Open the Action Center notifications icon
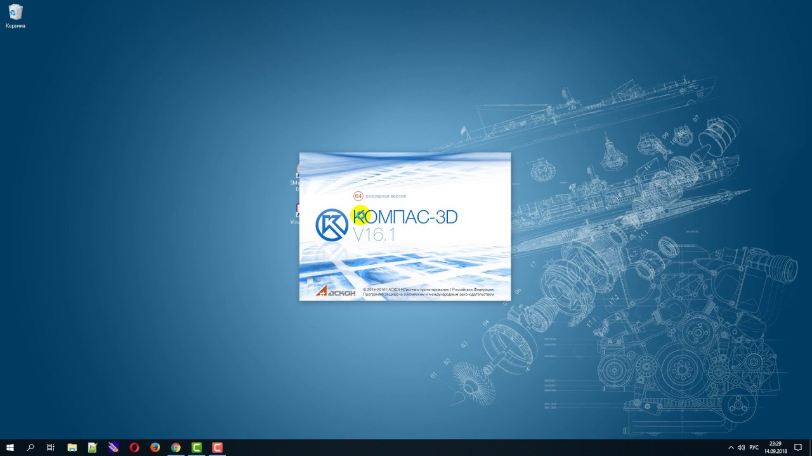Screen dimensions: 812x456 click(798, 447)
